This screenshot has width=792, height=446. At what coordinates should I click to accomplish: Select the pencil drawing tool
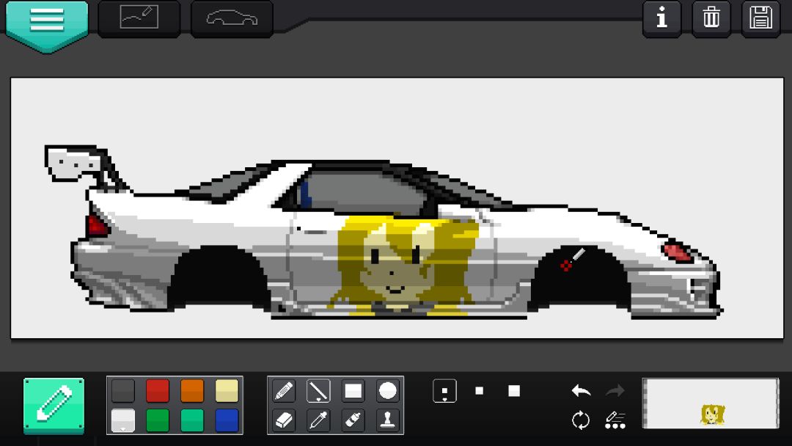coord(284,391)
